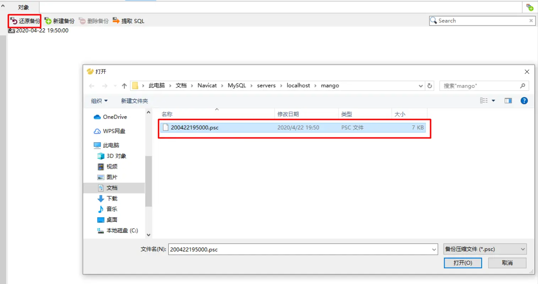
Task: Open help with the blue question icon
Action: coord(524,101)
